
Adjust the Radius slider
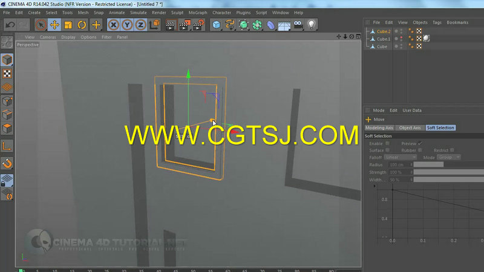[x=449, y=164]
